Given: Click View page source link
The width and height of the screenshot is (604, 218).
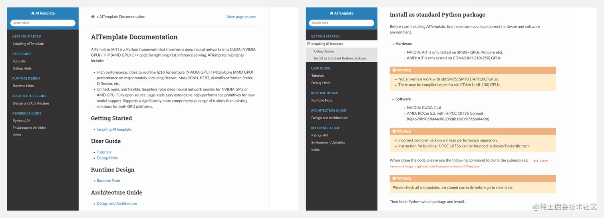Looking at the screenshot, I should 241,17.
